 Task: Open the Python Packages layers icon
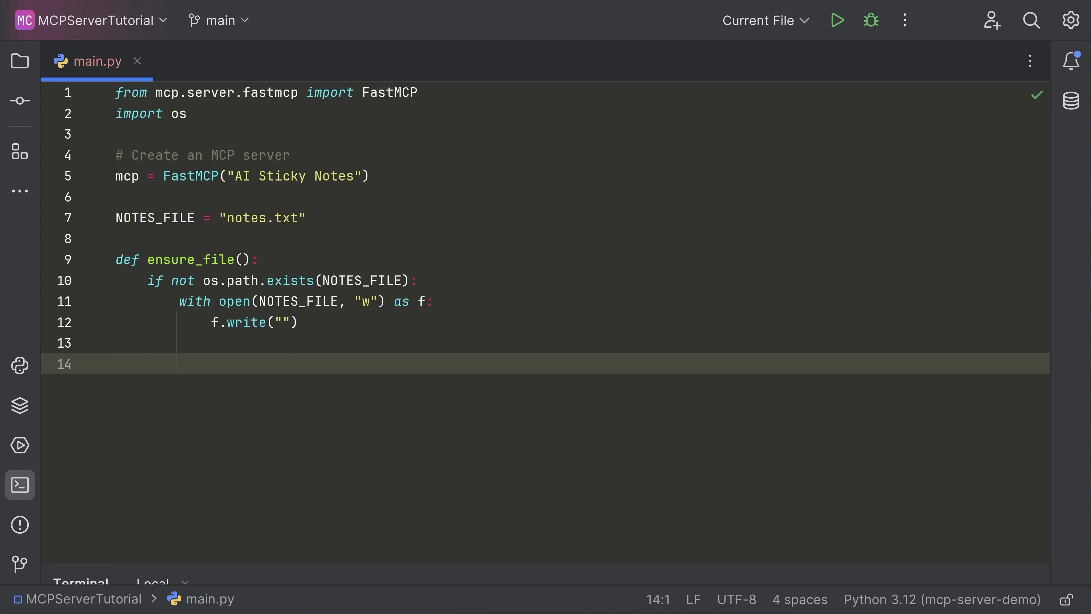pos(20,406)
